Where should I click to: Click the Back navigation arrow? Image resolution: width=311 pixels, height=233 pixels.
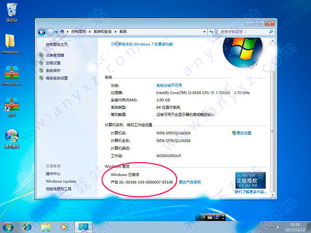41,32
